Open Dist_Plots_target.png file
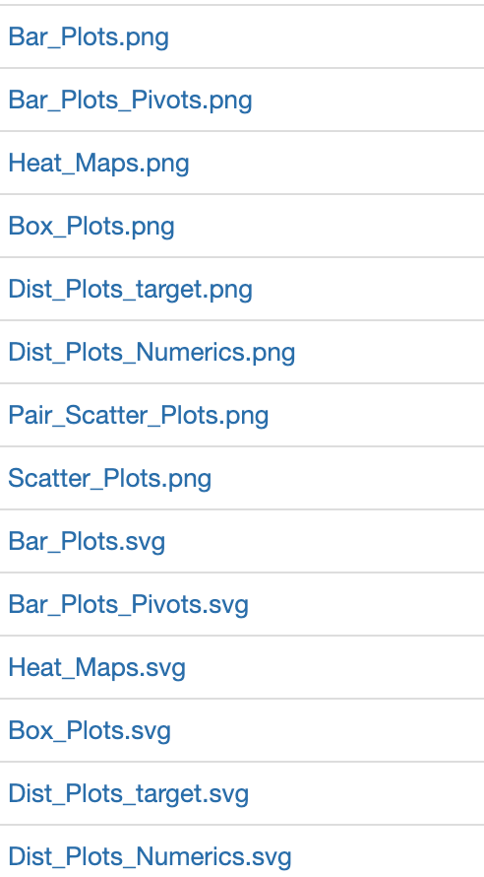Viewport: 484px width, 877px height. (x=130, y=290)
